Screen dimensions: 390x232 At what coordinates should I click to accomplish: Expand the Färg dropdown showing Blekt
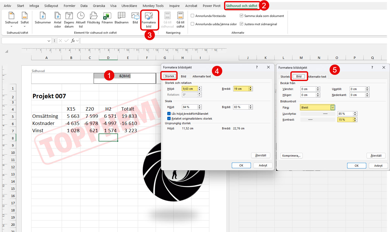pos(333,108)
